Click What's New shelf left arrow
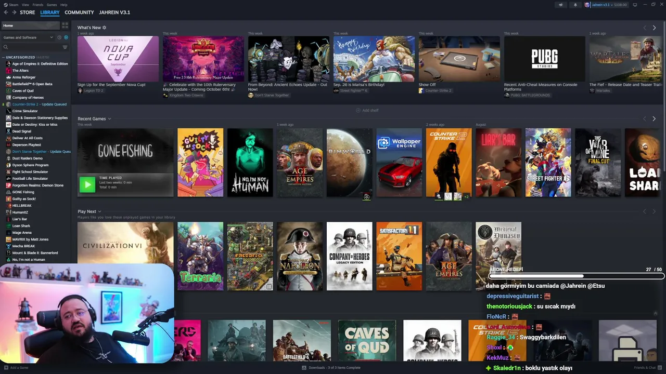The width and height of the screenshot is (666, 374). (645, 28)
